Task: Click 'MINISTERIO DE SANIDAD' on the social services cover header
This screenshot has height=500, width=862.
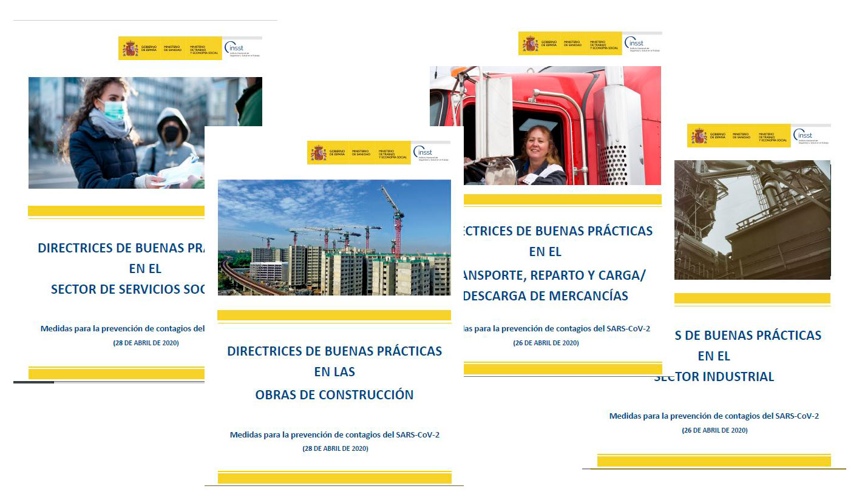Action: 172,49
